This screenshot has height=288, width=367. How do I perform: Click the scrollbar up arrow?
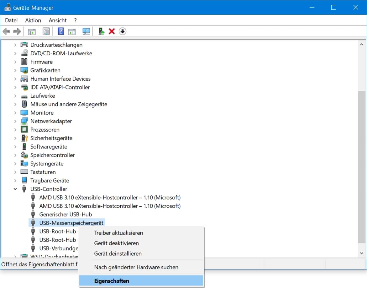pos(362,44)
